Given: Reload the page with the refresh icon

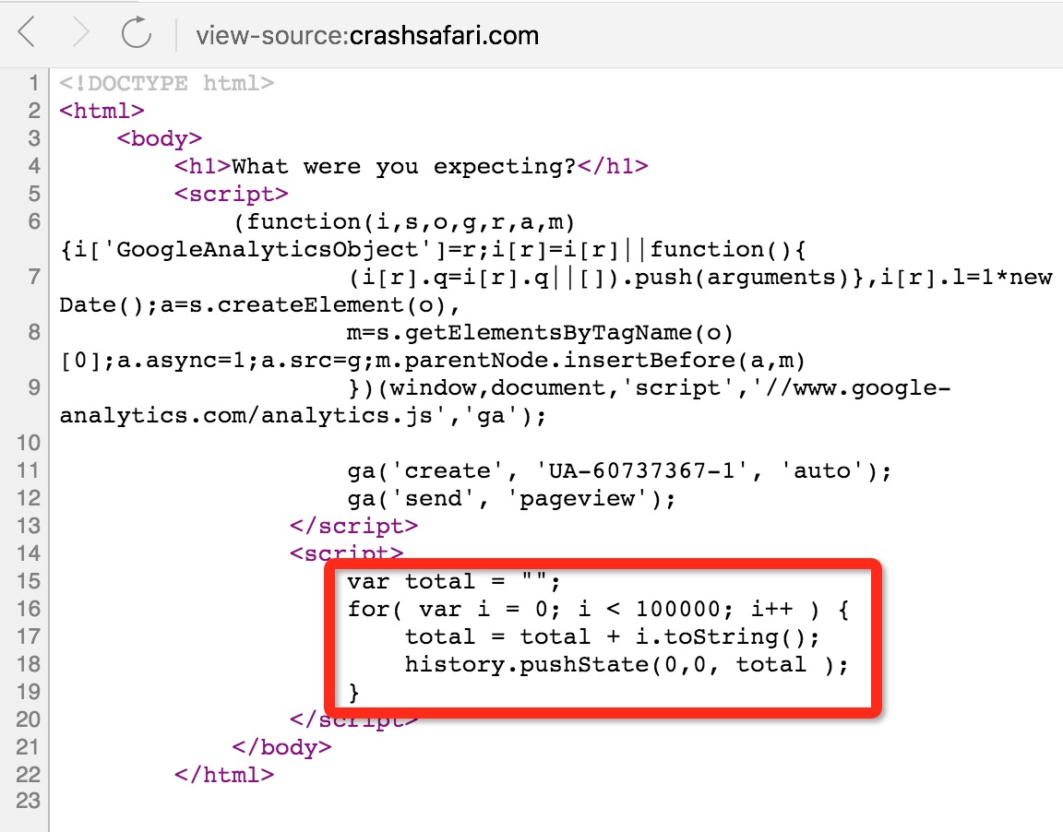Looking at the screenshot, I should [136, 32].
